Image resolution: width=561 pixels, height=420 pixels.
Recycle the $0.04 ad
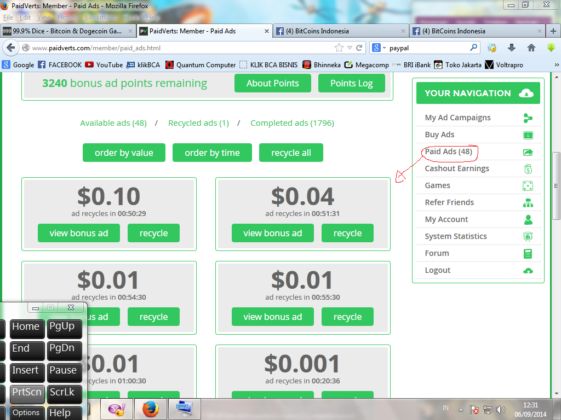pyautogui.click(x=347, y=233)
